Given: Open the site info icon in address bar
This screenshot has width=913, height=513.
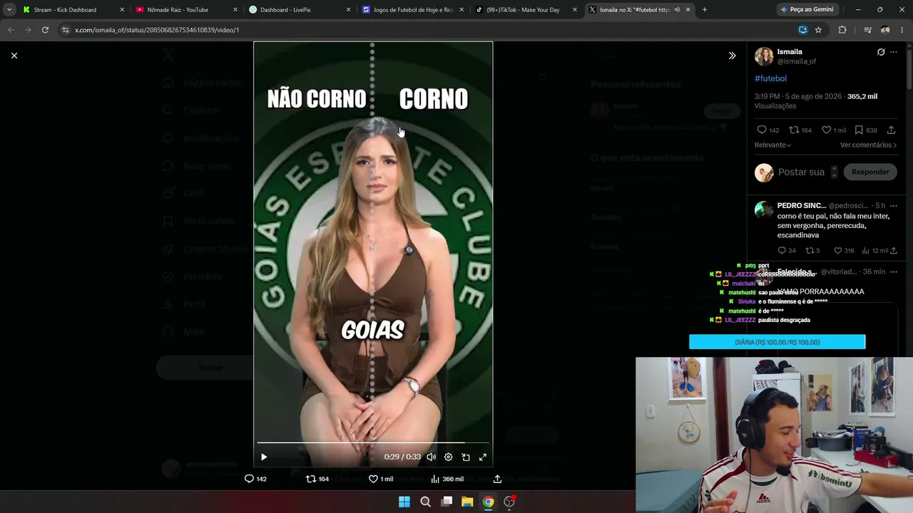Looking at the screenshot, I should click(x=66, y=30).
